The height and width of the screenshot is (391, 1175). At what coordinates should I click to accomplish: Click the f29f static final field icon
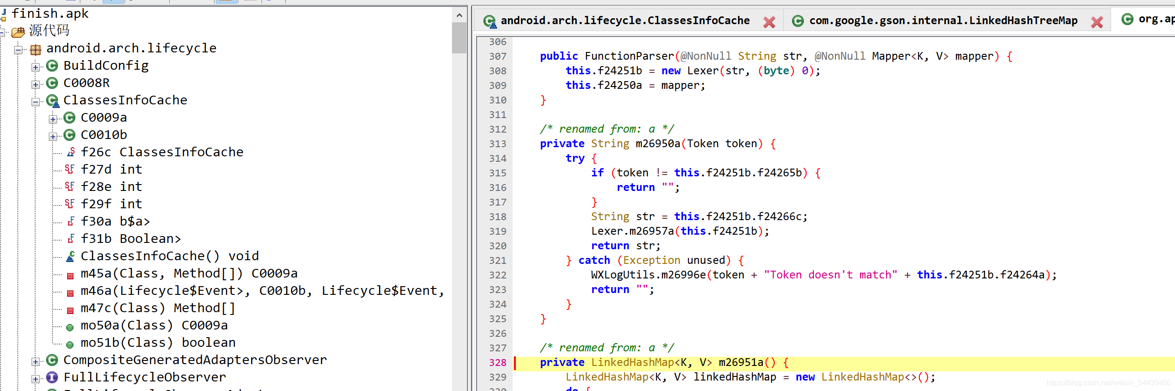point(69,204)
